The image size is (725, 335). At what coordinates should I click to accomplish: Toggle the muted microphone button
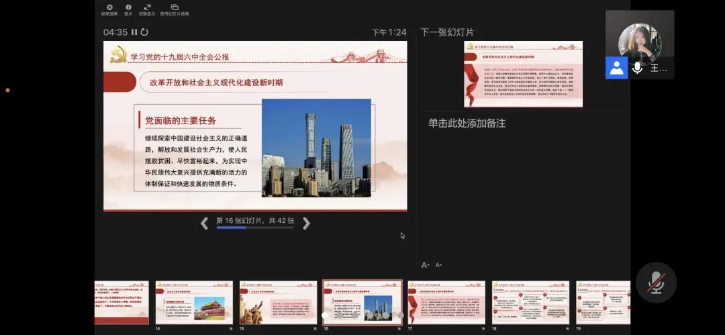656,283
